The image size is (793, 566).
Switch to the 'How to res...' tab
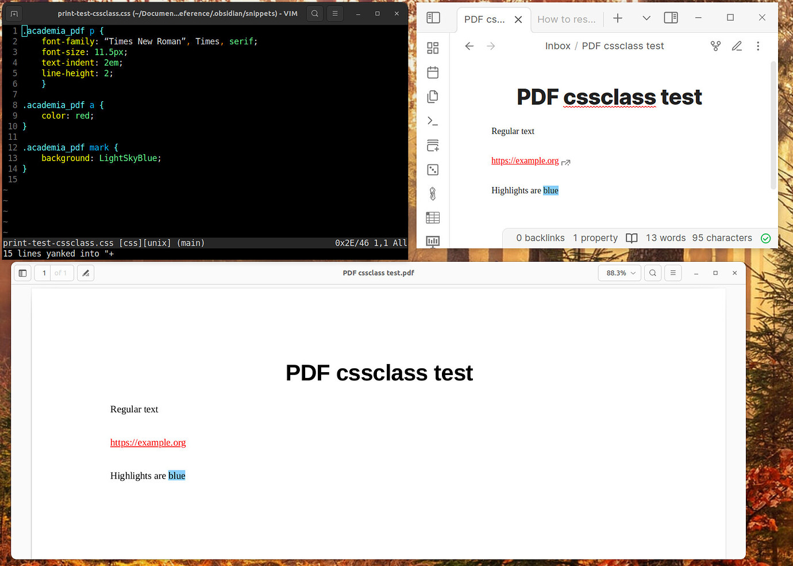pyautogui.click(x=567, y=19)
